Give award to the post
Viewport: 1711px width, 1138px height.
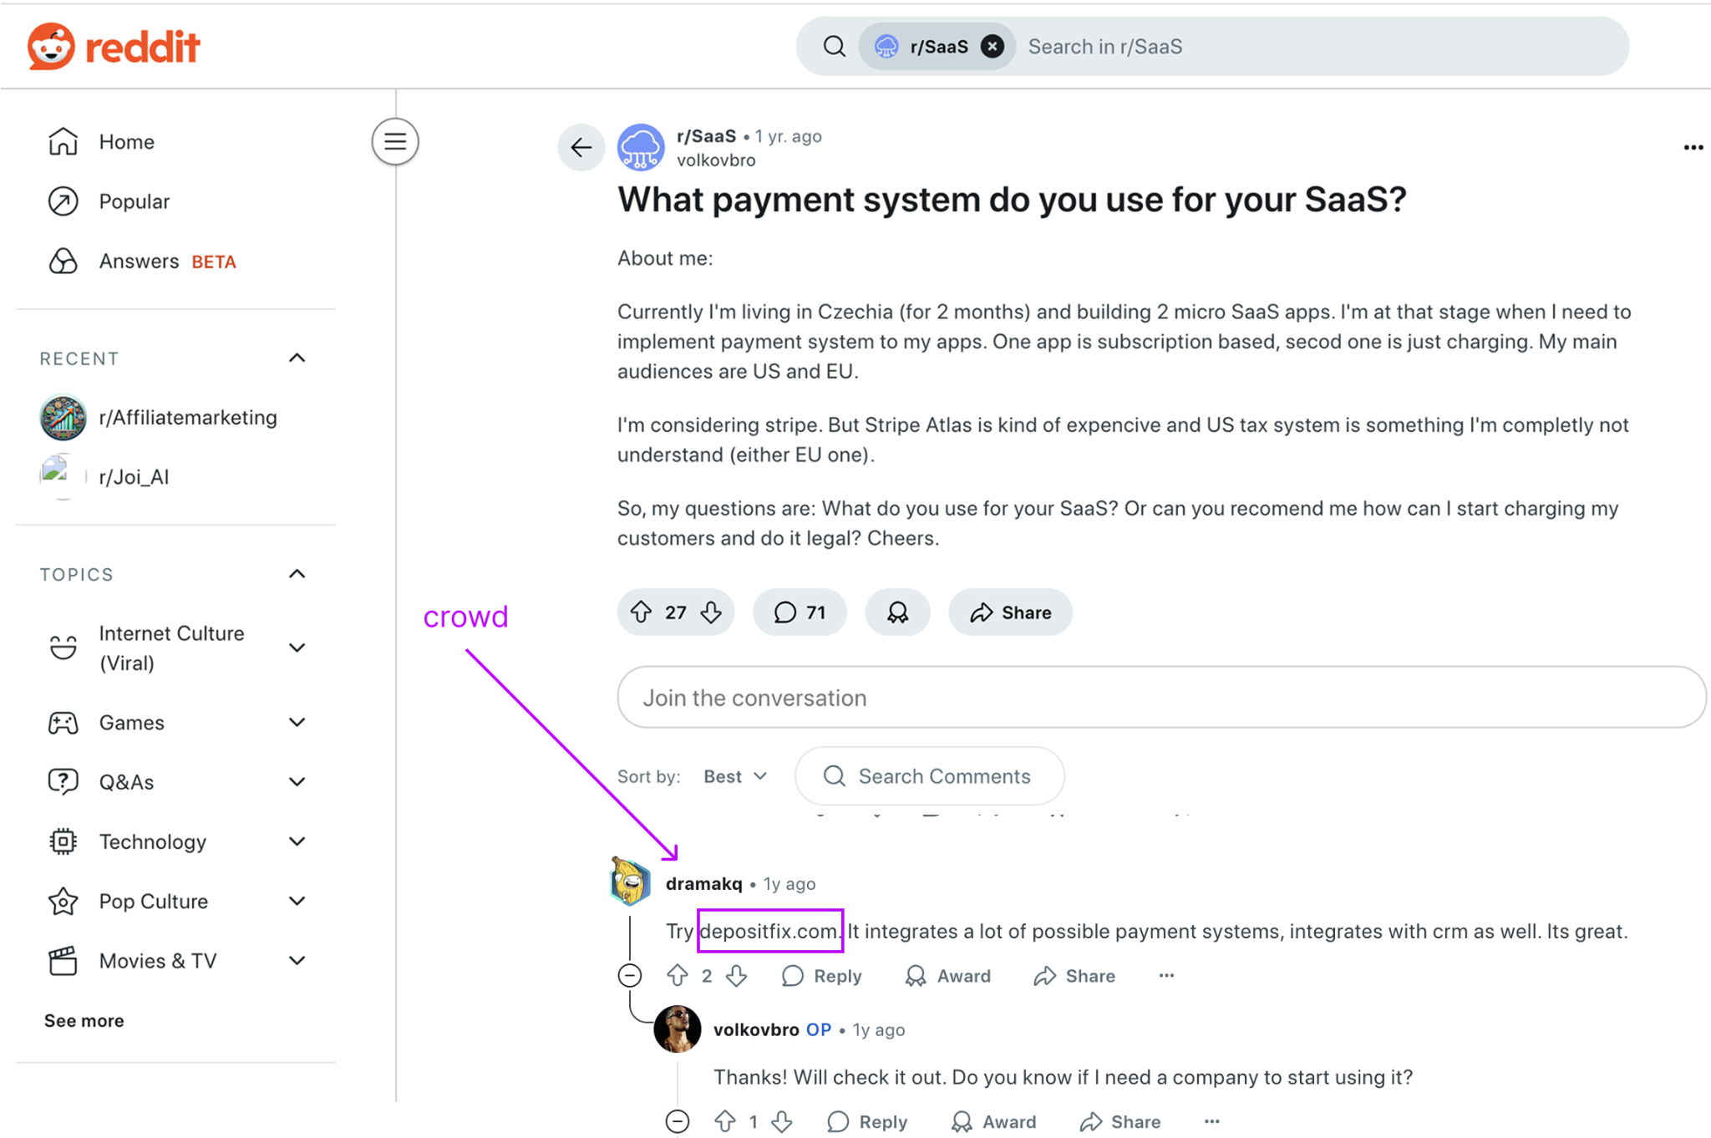897,612
